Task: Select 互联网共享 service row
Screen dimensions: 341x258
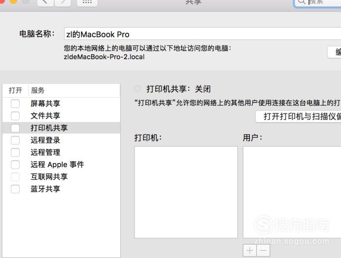Action: [x=61, y=177]
